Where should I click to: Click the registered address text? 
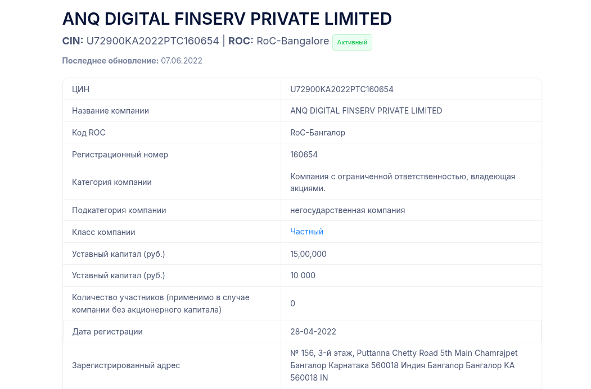(x=403, y=365)
